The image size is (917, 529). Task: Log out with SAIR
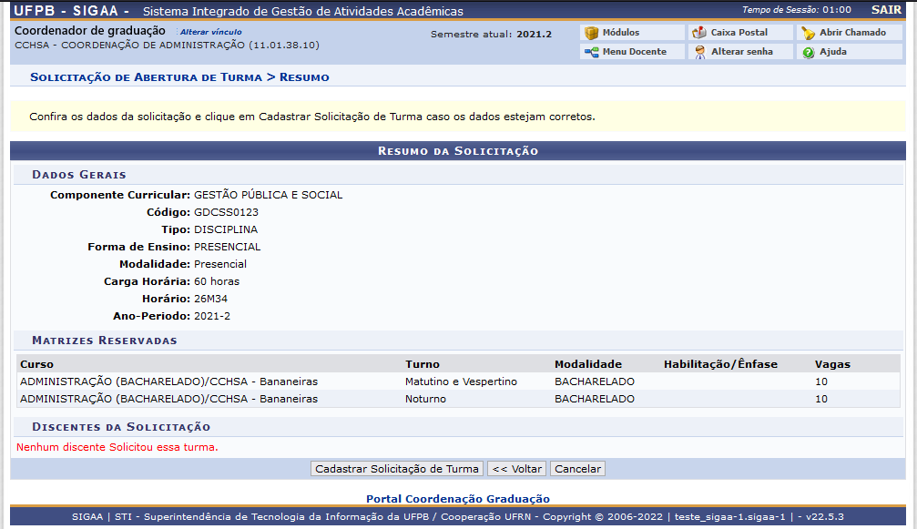click(886, 10)
